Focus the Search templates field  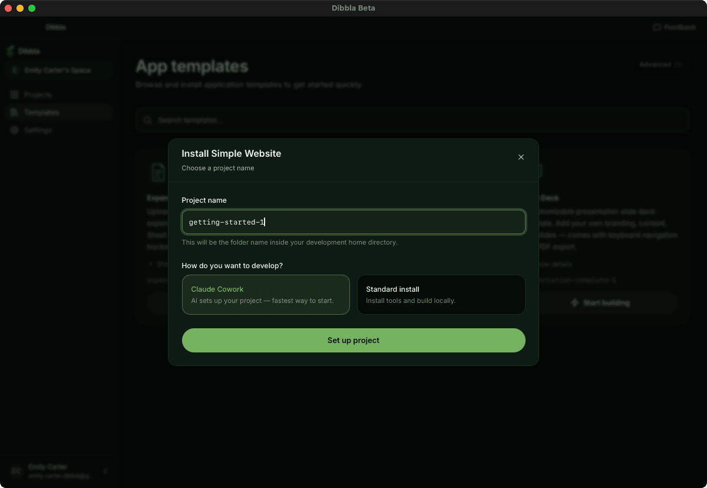pyautogui.click(x=412, y=120)
